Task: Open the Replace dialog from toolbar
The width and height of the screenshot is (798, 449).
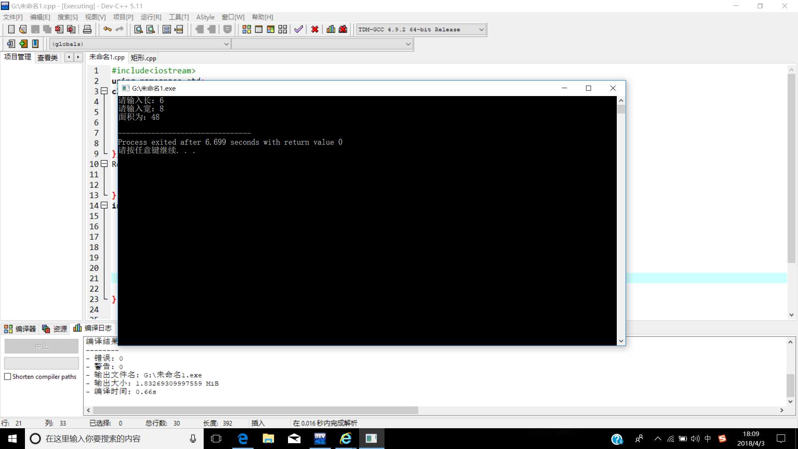Action: [x=150, y=29]
